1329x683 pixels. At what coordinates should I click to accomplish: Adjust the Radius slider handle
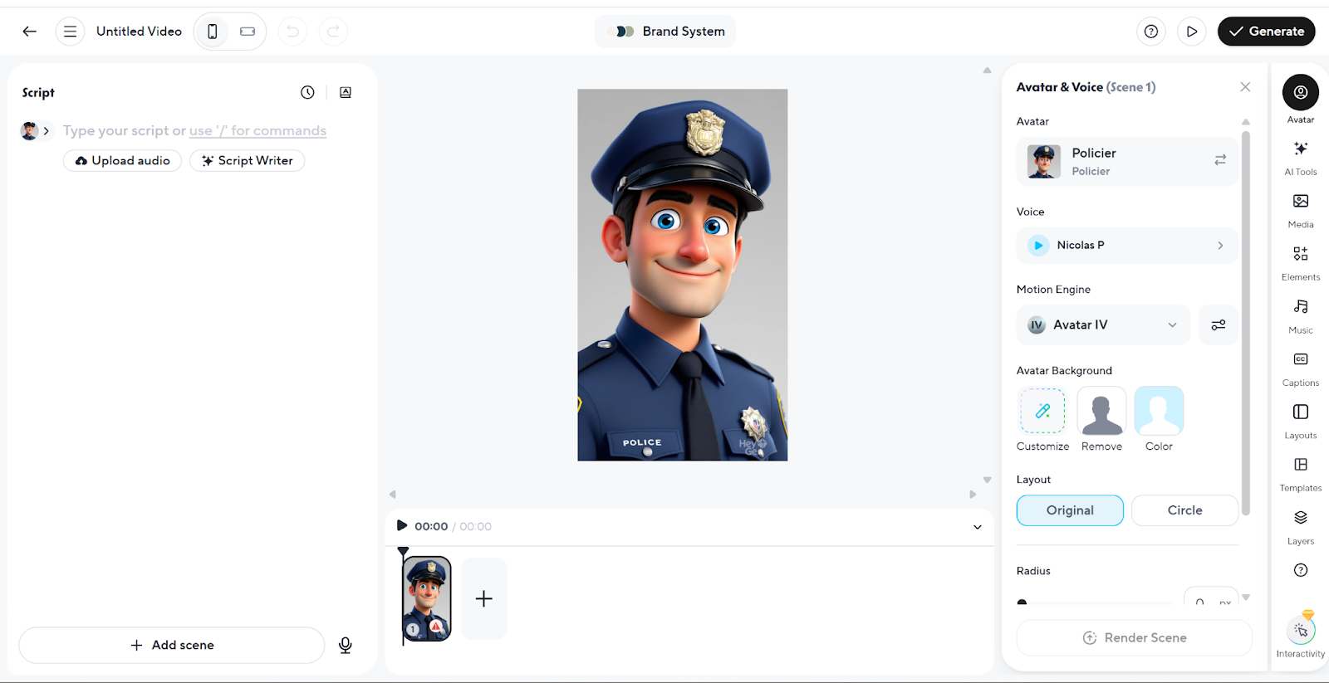coord(1022,603)
